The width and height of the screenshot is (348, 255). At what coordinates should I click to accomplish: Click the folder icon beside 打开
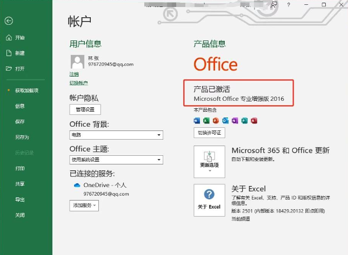[9, 68]
